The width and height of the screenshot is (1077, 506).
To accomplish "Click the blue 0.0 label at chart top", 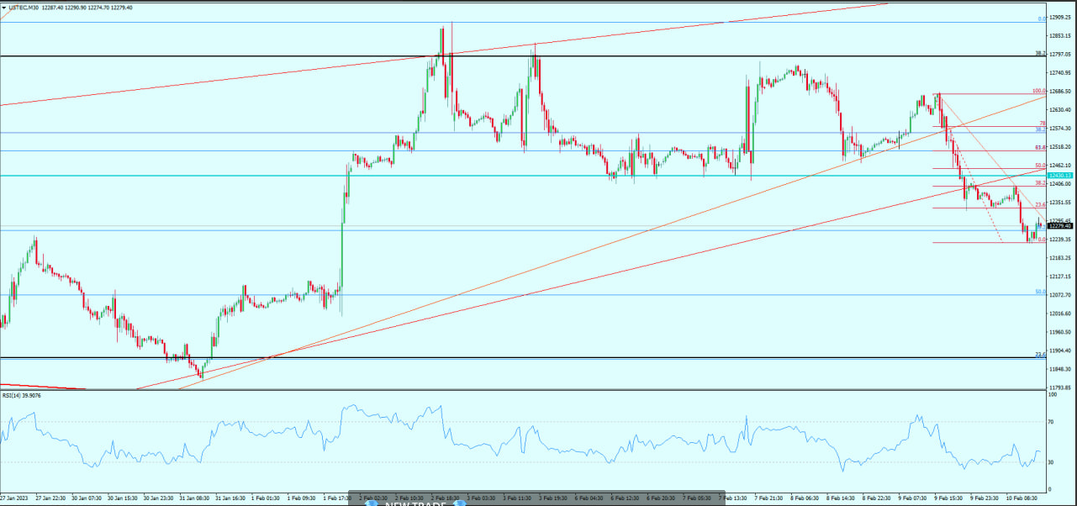I will coord(1041,18).
